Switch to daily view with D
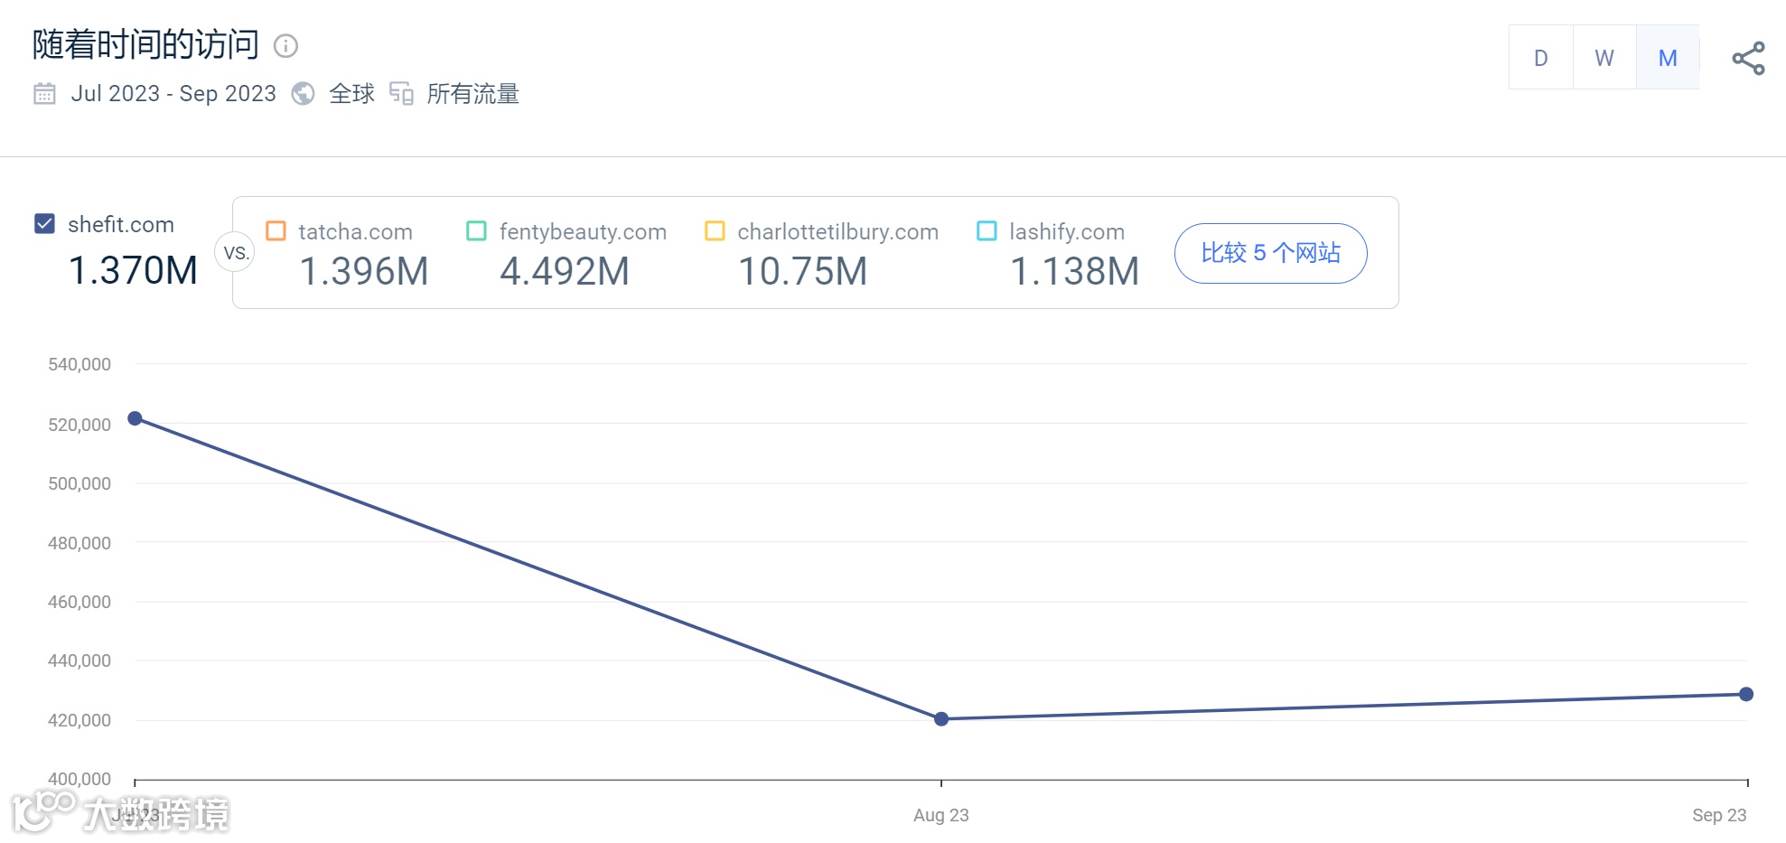 pos(1541,58)
